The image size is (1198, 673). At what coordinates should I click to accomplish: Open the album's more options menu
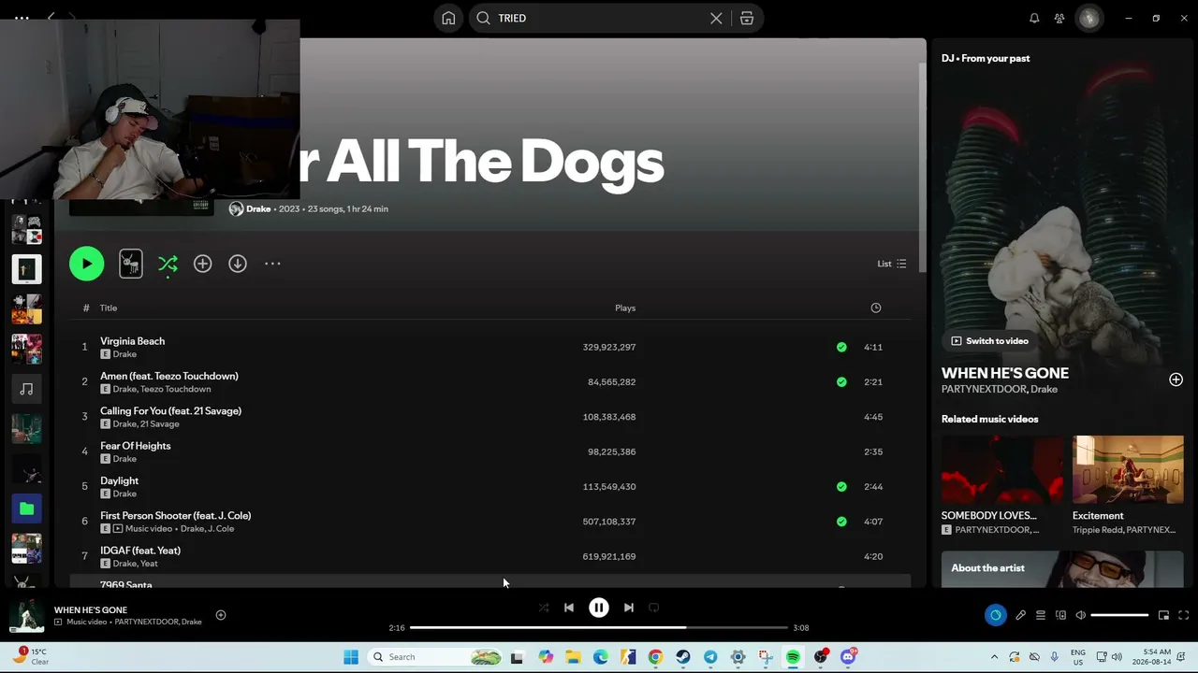click(x=272, y=264)
